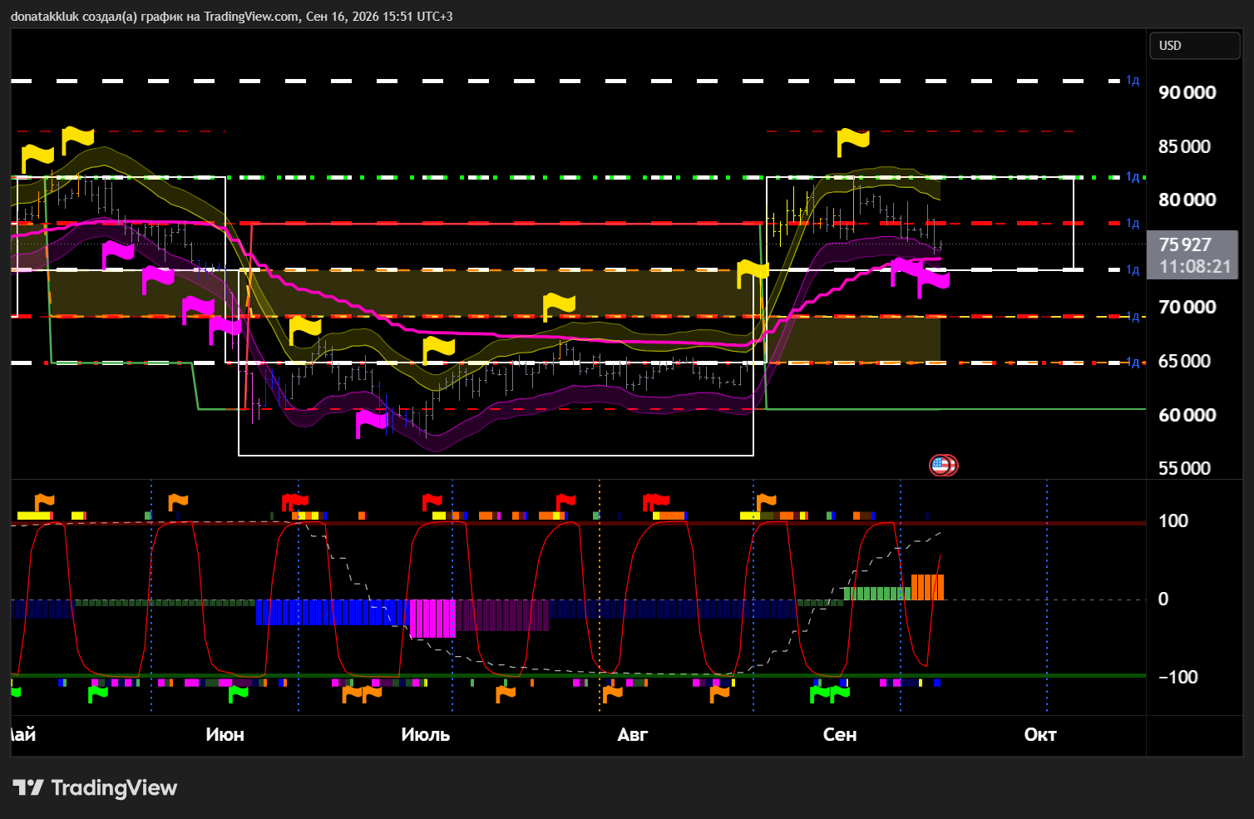This screenshot has width=1254, height=819.
Task: Select yellow flag above the September candles
Action: pos(852,141)
